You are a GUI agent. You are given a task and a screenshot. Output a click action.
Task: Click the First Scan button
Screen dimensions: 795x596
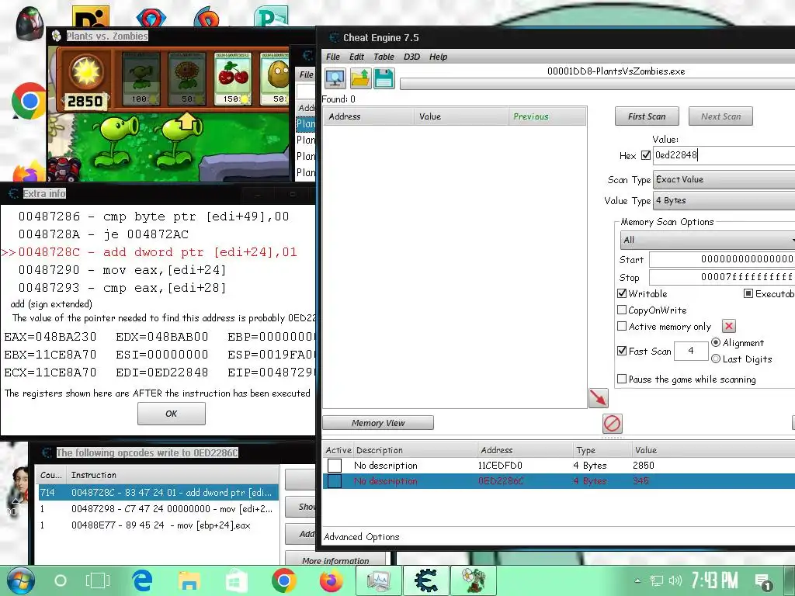click(647, 116)
